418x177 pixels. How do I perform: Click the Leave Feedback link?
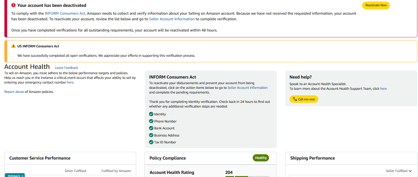[x=67, y=68]
